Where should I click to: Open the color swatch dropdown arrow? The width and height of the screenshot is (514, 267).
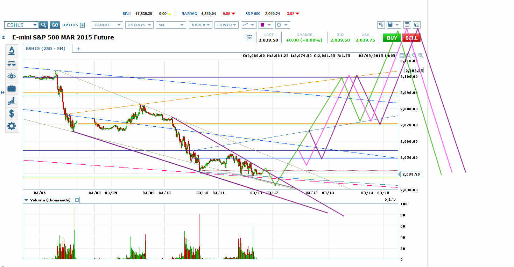pyautogui.click(x=269, y=25)
